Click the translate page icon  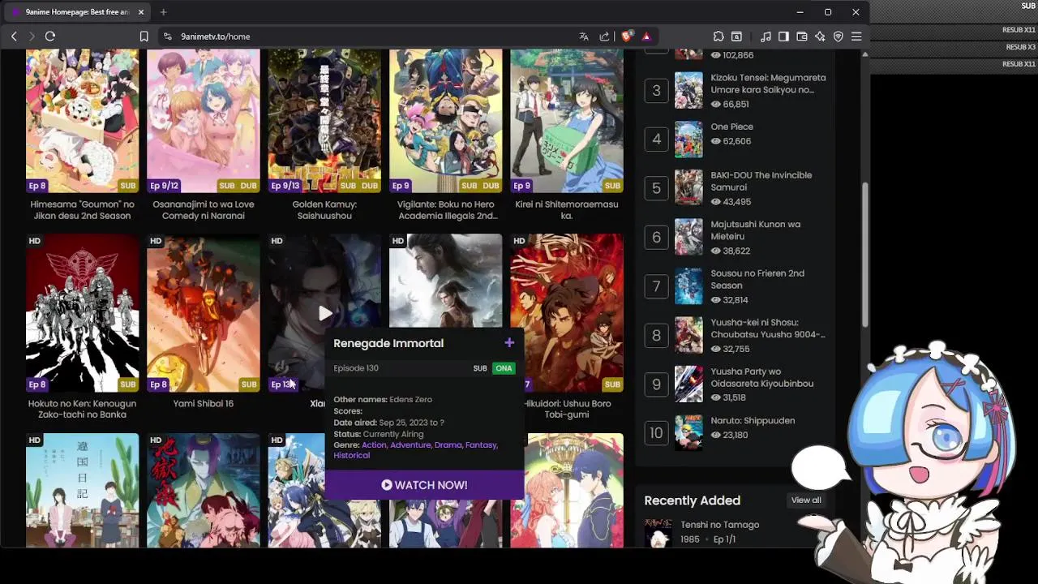pyautogui.click(x=584, y=36)
